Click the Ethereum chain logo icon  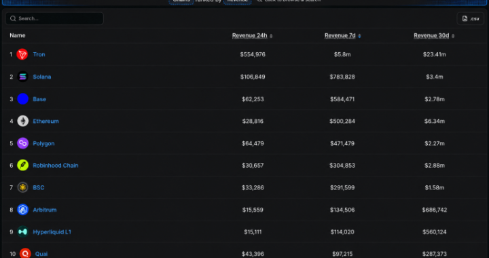click(22, 122)
